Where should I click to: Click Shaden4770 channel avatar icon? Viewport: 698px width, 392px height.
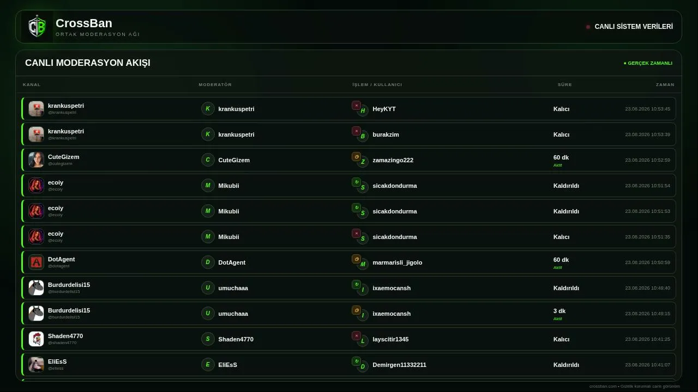coord(37,339)
